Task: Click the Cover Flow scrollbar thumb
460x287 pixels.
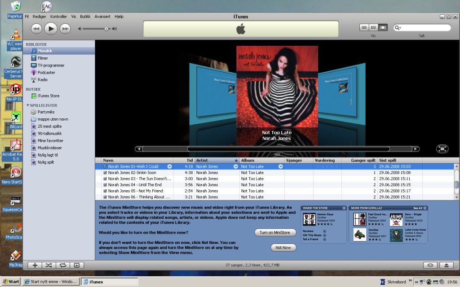Action: coord(288,149)
